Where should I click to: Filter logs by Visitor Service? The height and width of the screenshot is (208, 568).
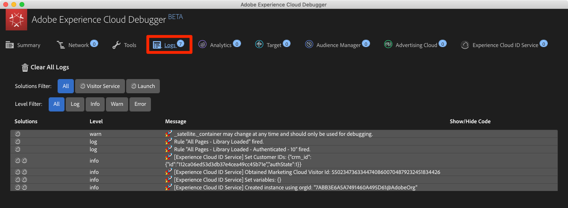(100, 86)
